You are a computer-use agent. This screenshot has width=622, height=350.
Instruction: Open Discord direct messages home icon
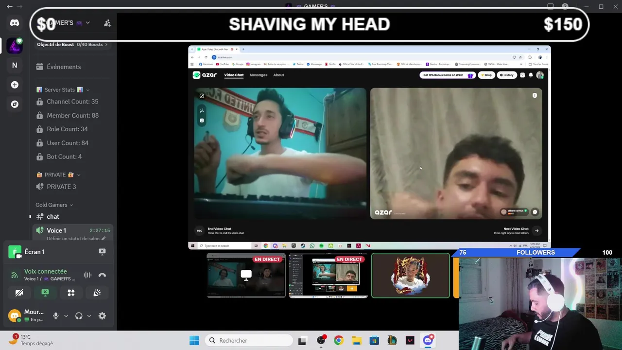point(15,23)
